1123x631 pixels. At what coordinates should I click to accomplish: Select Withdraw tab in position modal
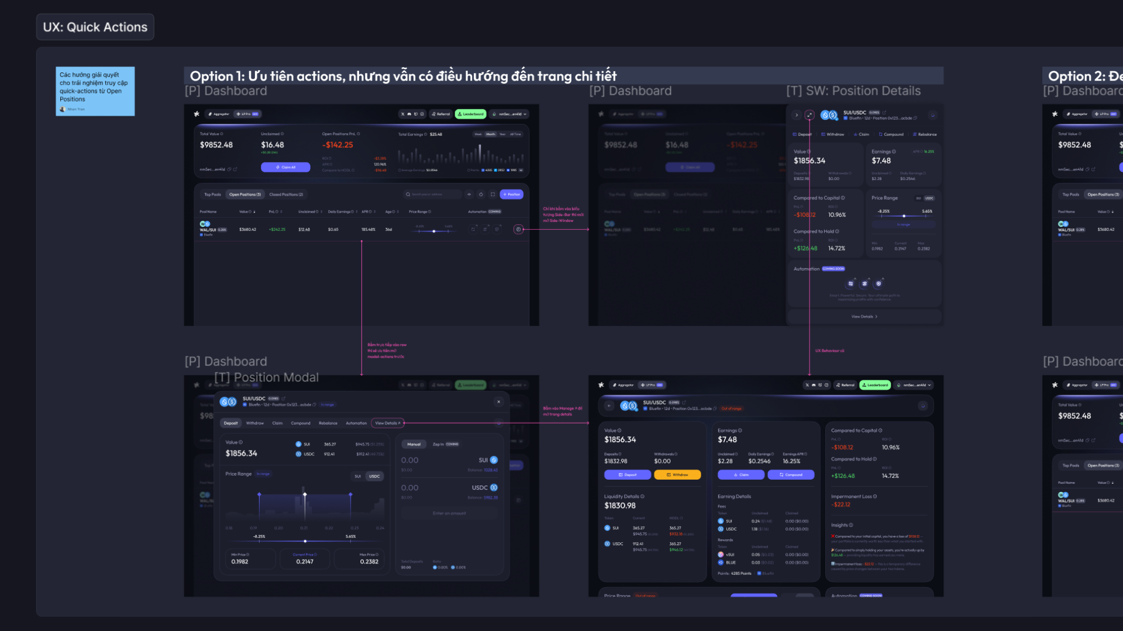pos(255,423)
